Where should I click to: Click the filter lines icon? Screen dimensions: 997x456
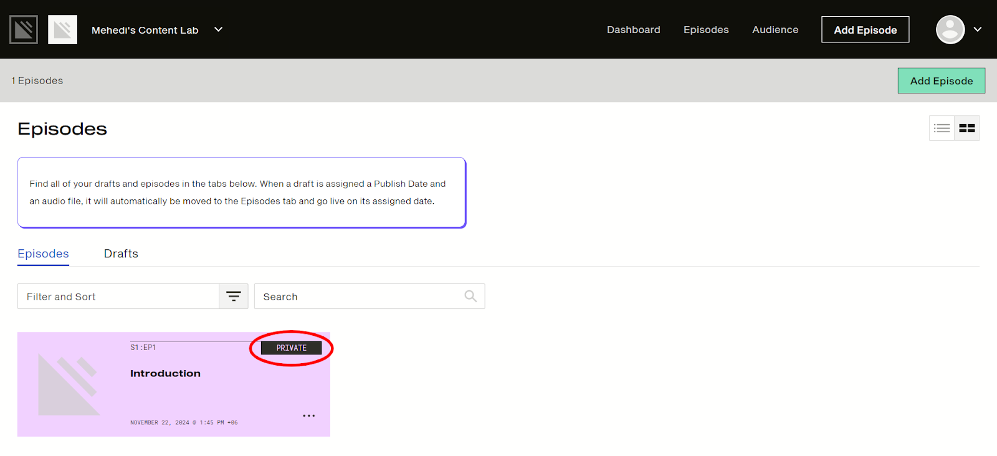(234, 297)
